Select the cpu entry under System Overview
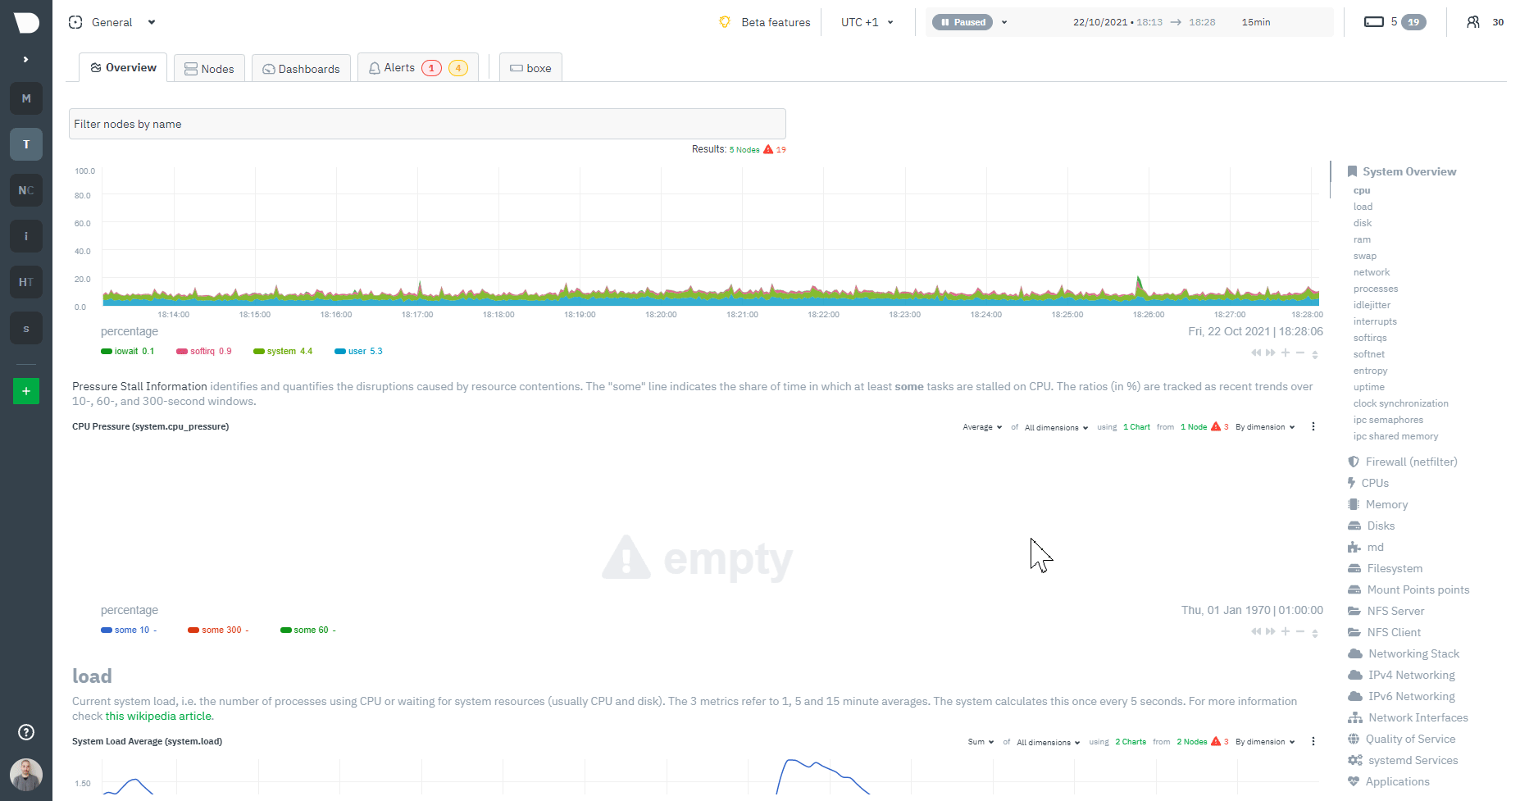The height and width of the screenshot is (801, 1520). click(1362, 190)
